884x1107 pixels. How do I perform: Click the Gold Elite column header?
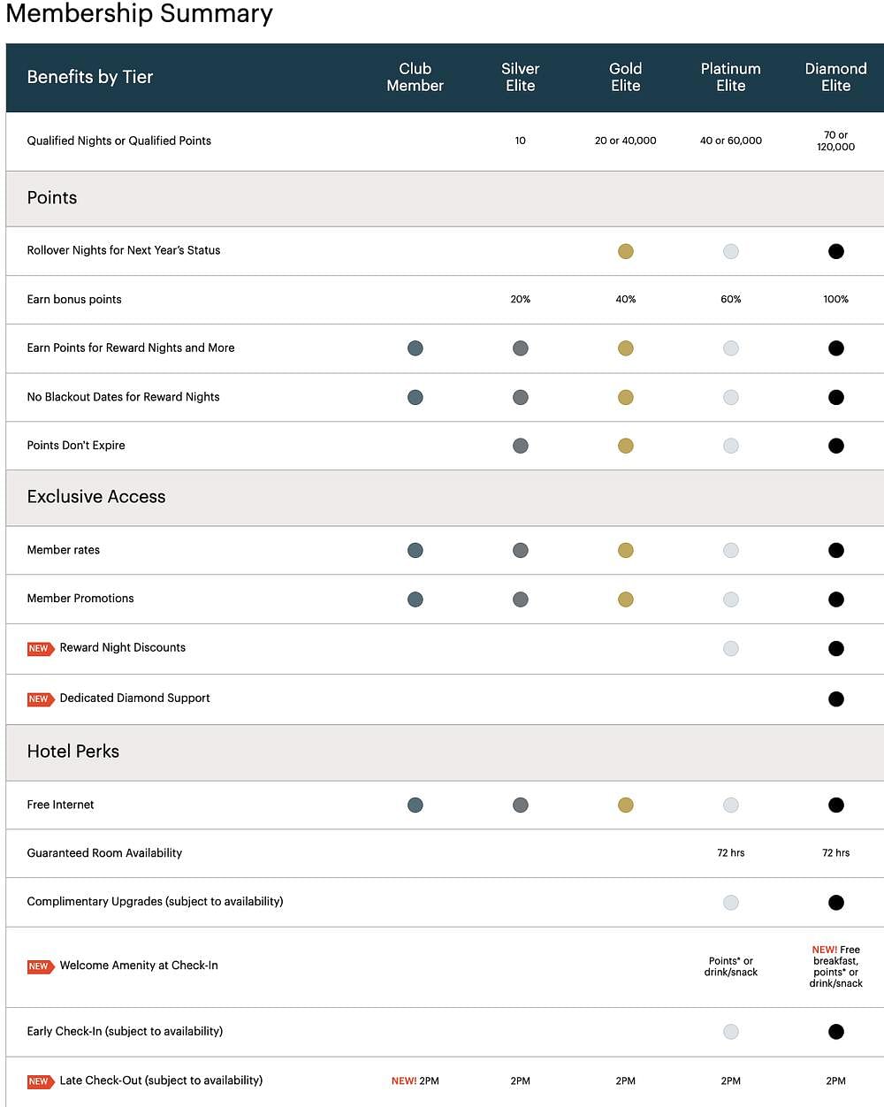pyautogui.click(x=626, y=77)
